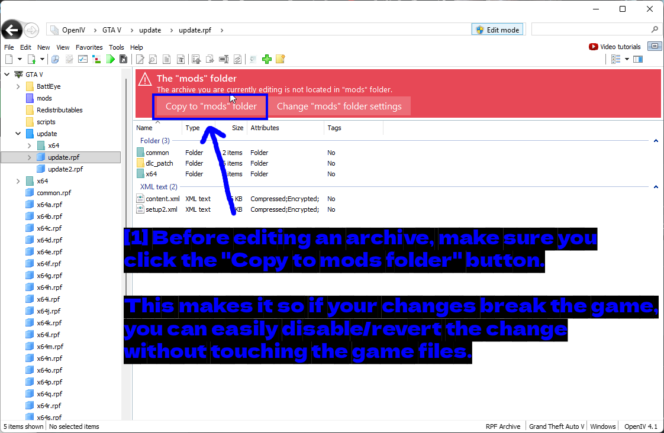This screenshot has height=433, width=664.
Task: Open breadcrumb chevron after GTA V
Action: coord(132,30)
